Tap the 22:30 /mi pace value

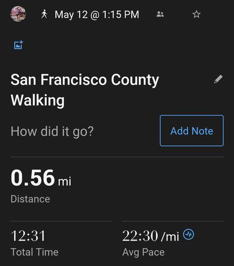pyautogui.click(x=151, y=236)
